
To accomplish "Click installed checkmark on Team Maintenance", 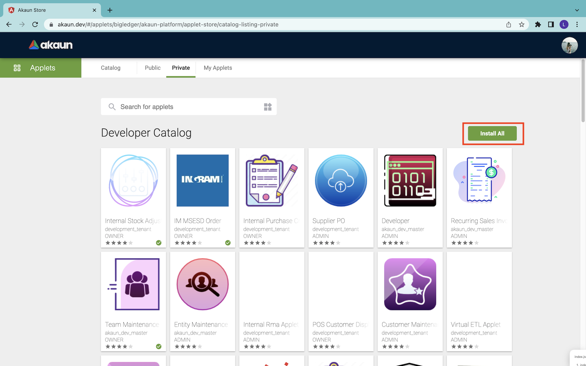I will 159,346.
